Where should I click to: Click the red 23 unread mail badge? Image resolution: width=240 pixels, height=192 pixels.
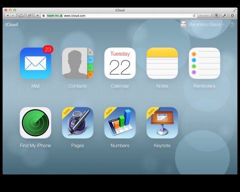click(48, 49)
